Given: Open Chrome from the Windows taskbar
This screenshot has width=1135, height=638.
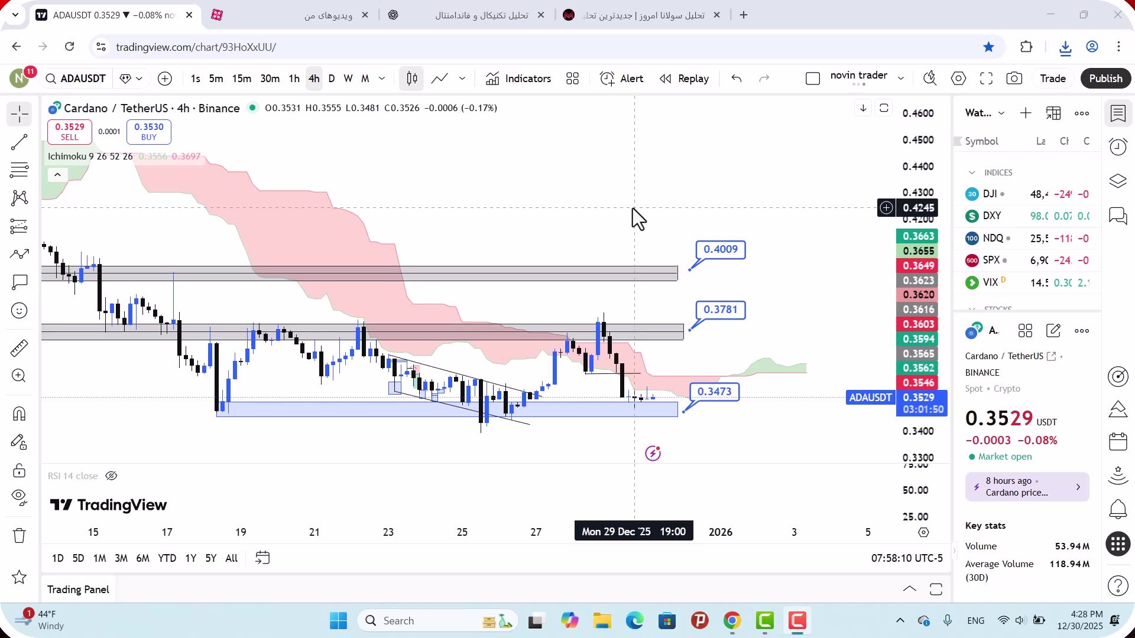Looking at the screenshot, I should [x=732, y=621].
